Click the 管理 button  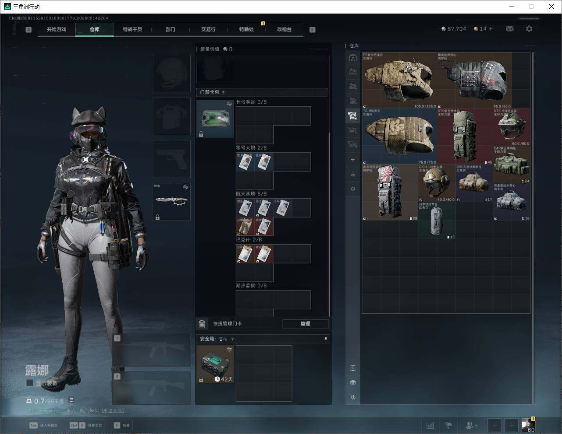(x=305, y=324)
